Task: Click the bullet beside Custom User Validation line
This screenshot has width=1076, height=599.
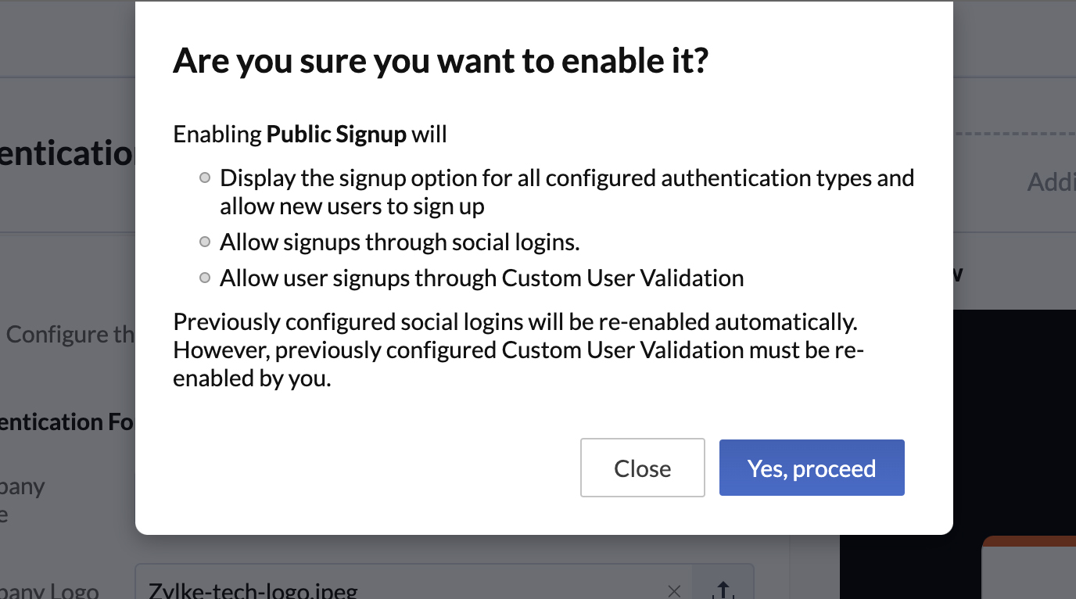Action: tap(204, 278)
